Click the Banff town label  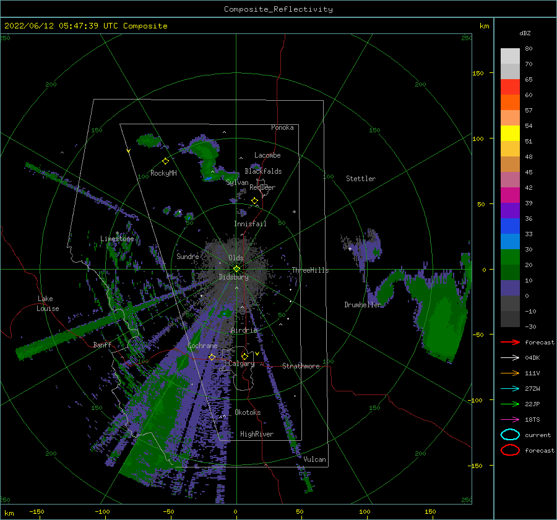(x=102, y=344)
